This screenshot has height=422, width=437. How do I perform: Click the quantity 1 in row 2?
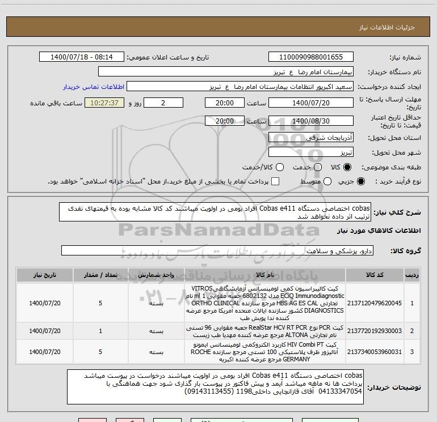[100, 331]
